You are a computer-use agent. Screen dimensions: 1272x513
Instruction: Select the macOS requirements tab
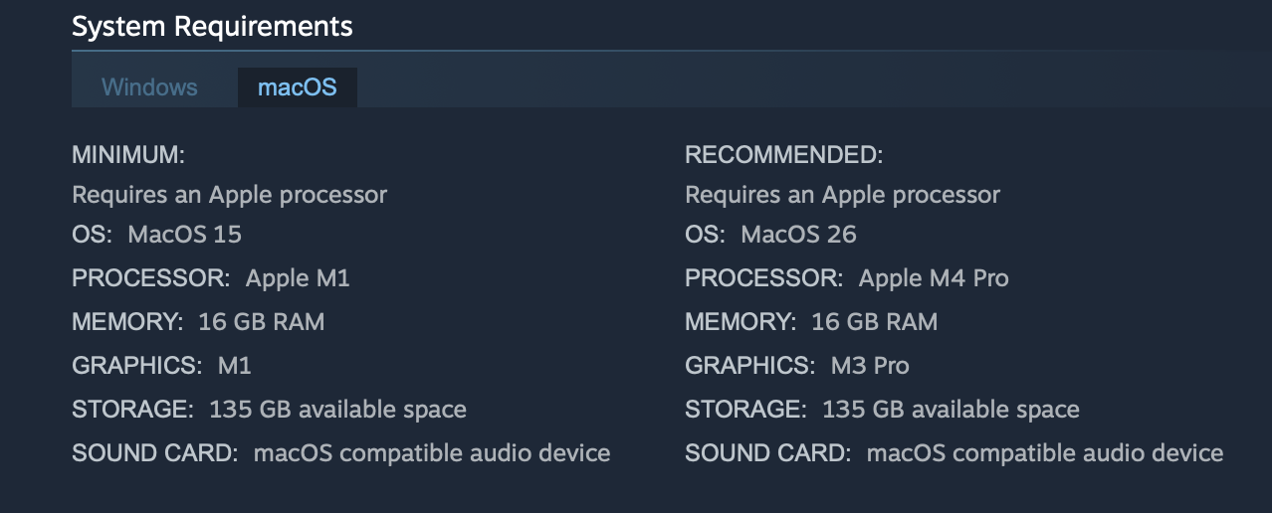[297, 87]
